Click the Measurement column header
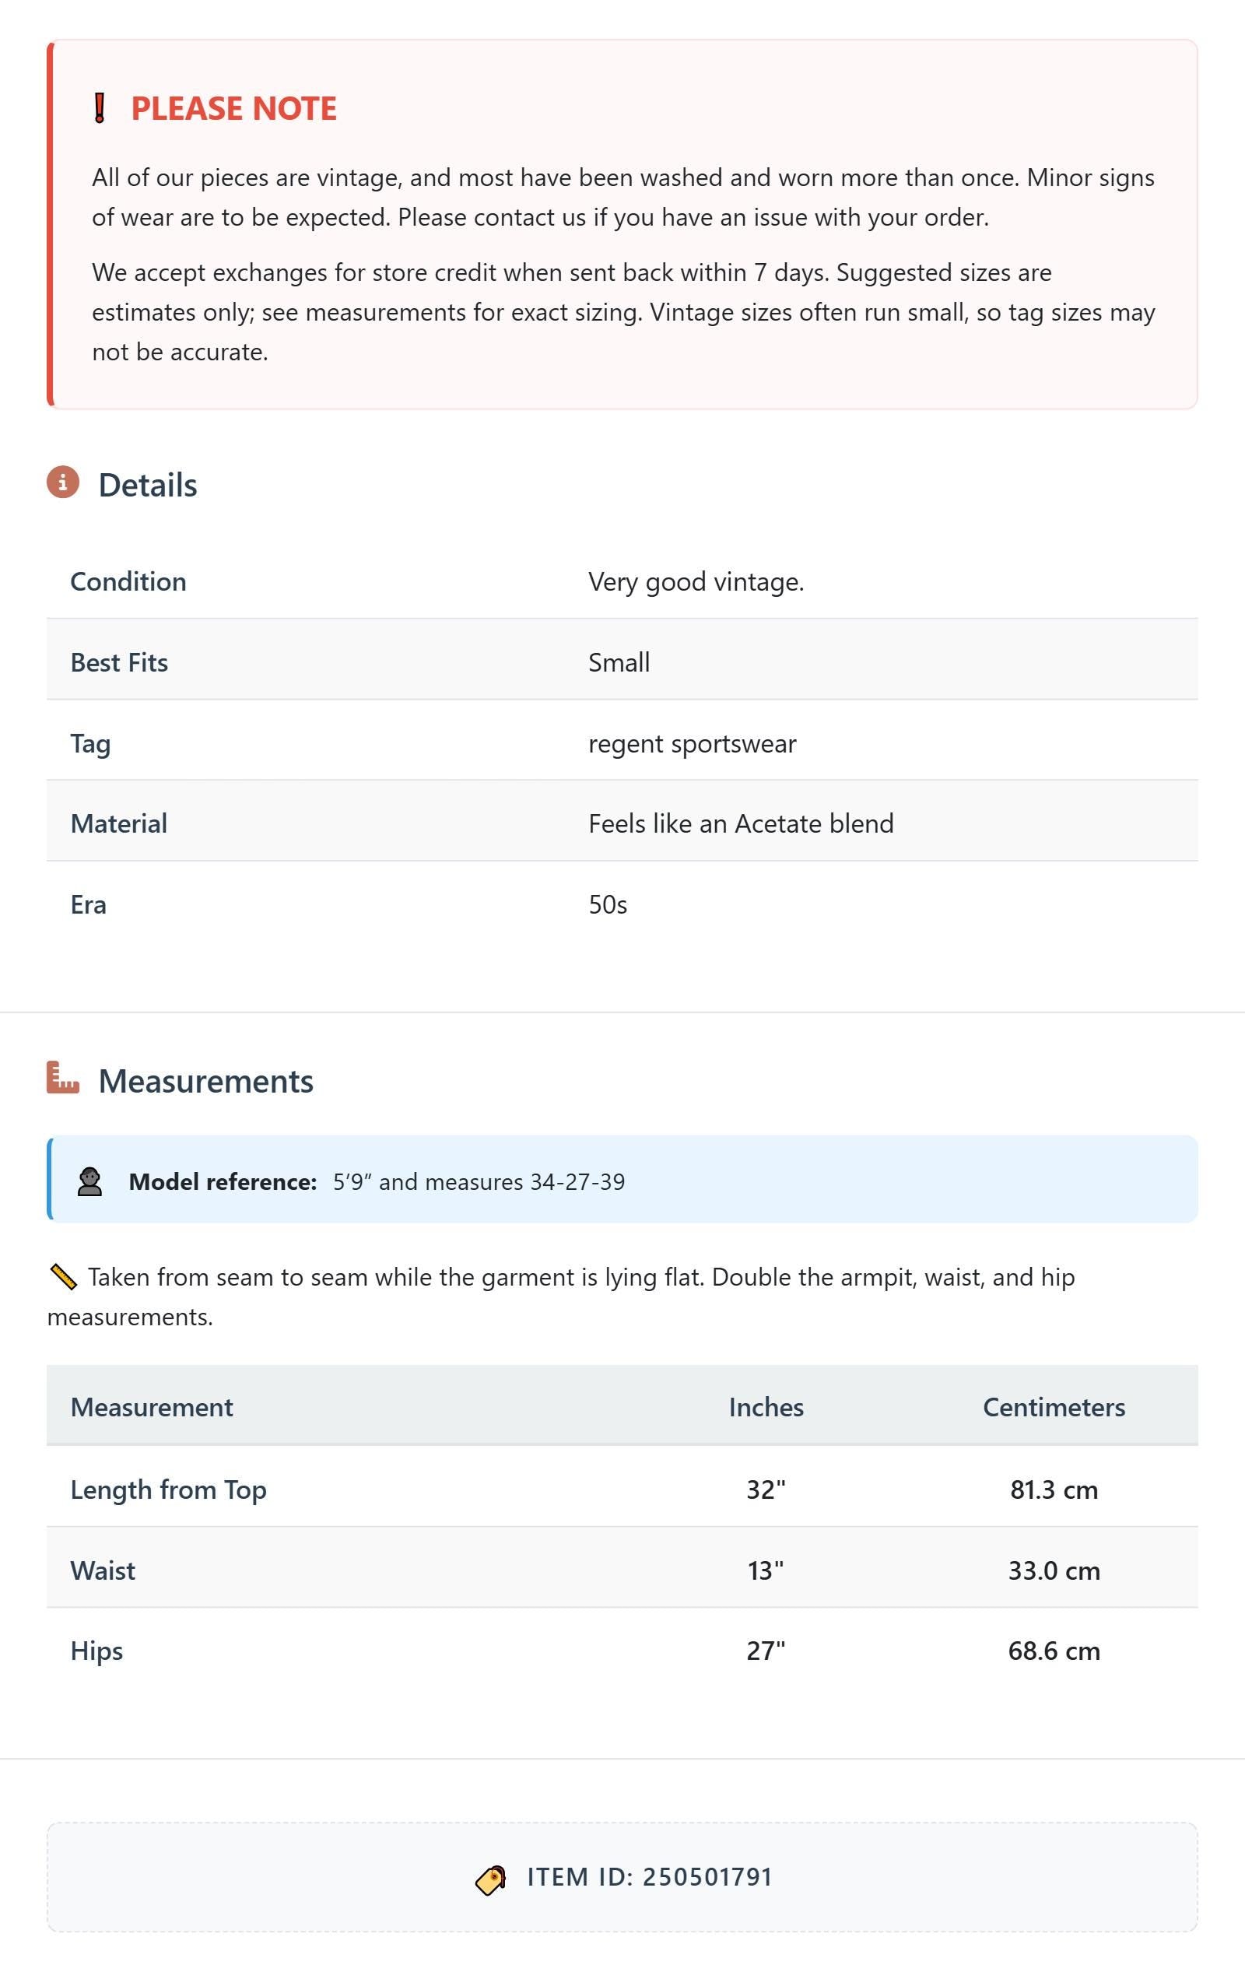This screenshot has height=1972, width=1245. point(152,1407)
